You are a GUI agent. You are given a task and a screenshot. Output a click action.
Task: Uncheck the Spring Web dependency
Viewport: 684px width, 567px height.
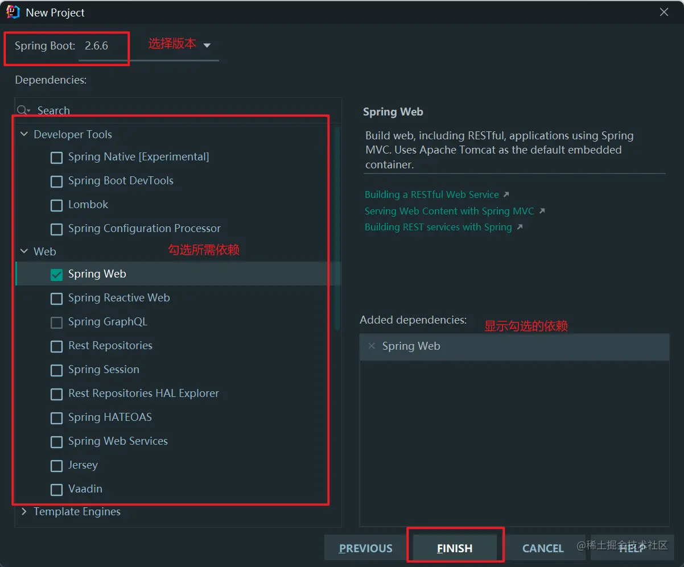pyautogui.click(x=57, y=275)
